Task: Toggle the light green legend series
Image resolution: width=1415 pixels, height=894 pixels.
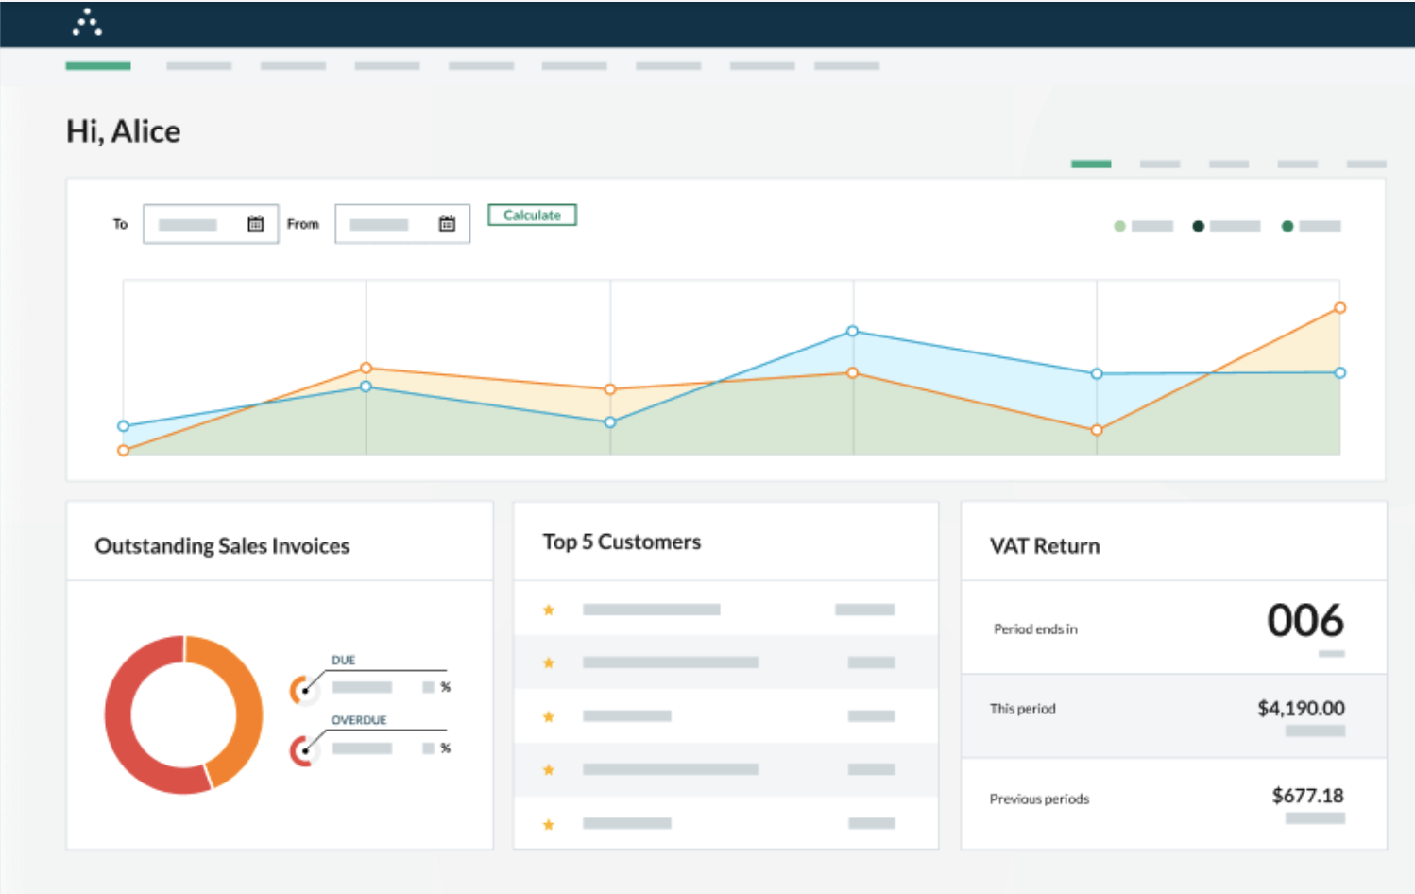Action: (1143, 226)
